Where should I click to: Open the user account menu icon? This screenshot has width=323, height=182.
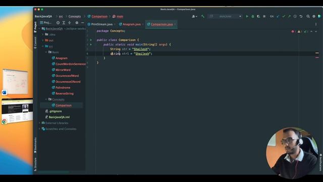[x=194, y=16]
